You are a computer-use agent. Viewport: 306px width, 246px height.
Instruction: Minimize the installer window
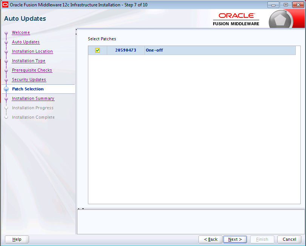coord(273,5)
